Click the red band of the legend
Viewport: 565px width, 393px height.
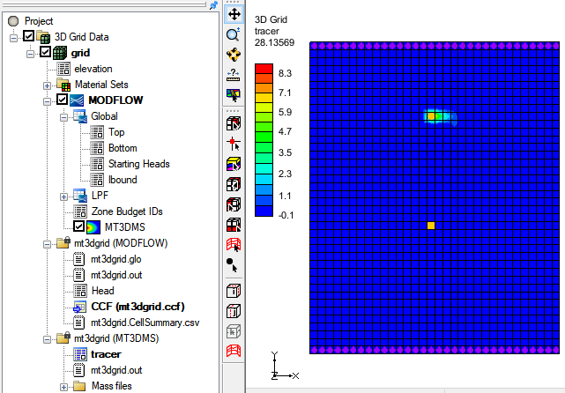264,69
